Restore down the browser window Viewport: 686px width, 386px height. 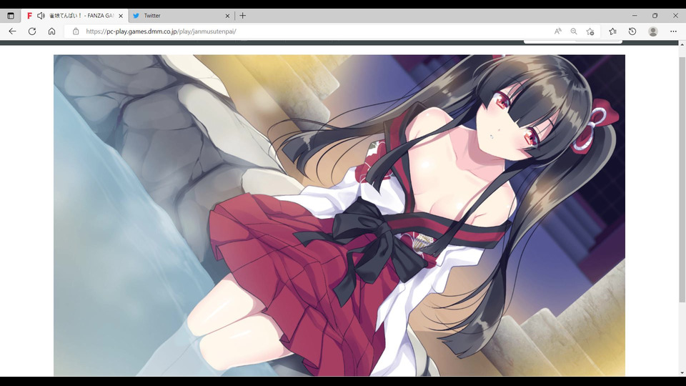(x=655, y=16)
